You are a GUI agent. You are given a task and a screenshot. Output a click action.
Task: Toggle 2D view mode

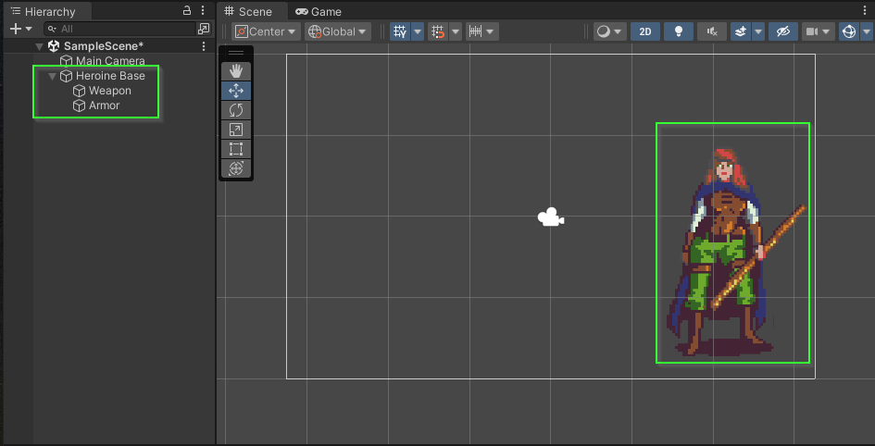[645, 31]
